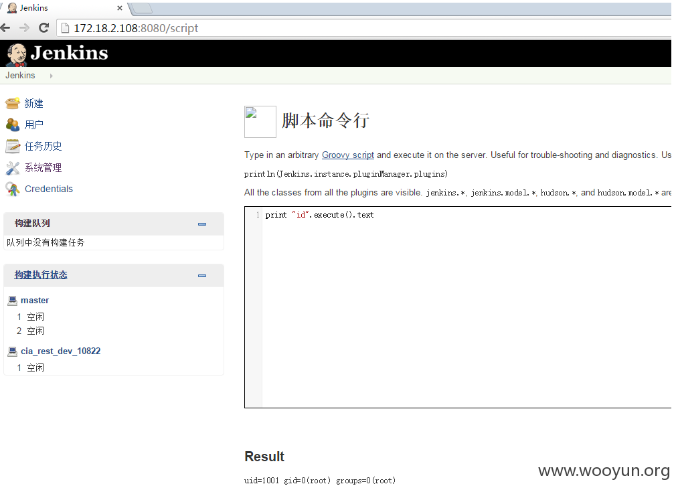Click the 新建 new item icon

[13, 104]
